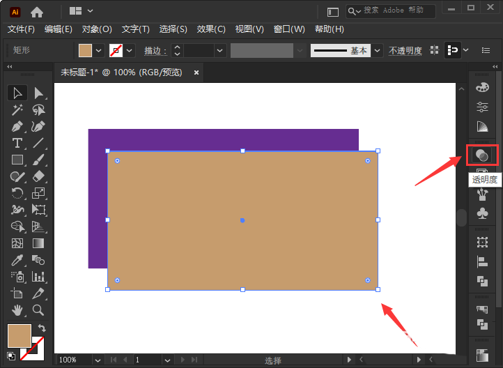Select the Magic Wand tool
This screenshot has width=503, height=368.
[x=17, y=110]
